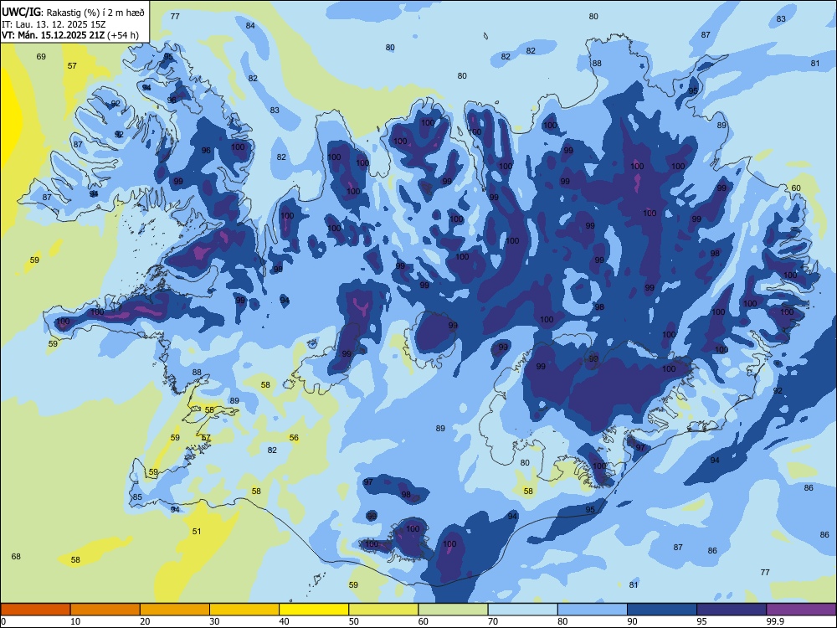Click the light green 60–70 legend swatch
The width and height of the screenshot is (837, 628).
click(453, 610)
